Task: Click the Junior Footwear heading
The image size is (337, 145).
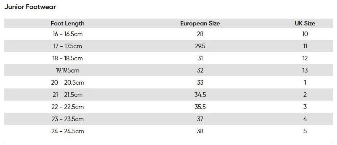Action: tap(30, 7)
